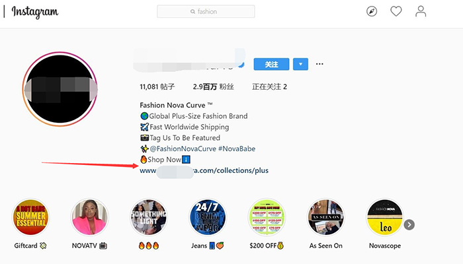The height and width of the screenshot is (264, 463).
Task: Expand the dropdown arrow beside the follow button
Action: tap(300, 64)
